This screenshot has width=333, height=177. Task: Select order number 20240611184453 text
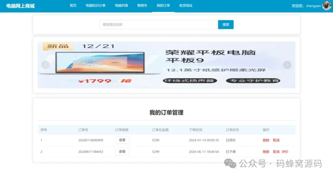pyautogui.click(x=91, y=151)
